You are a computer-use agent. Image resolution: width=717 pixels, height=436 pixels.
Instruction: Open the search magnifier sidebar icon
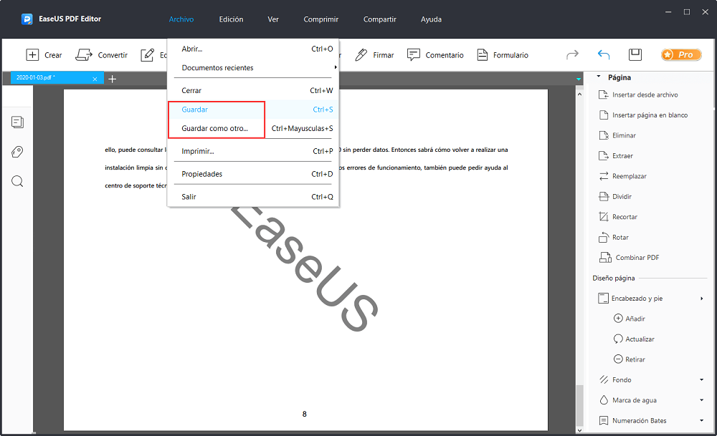point(17,182)
